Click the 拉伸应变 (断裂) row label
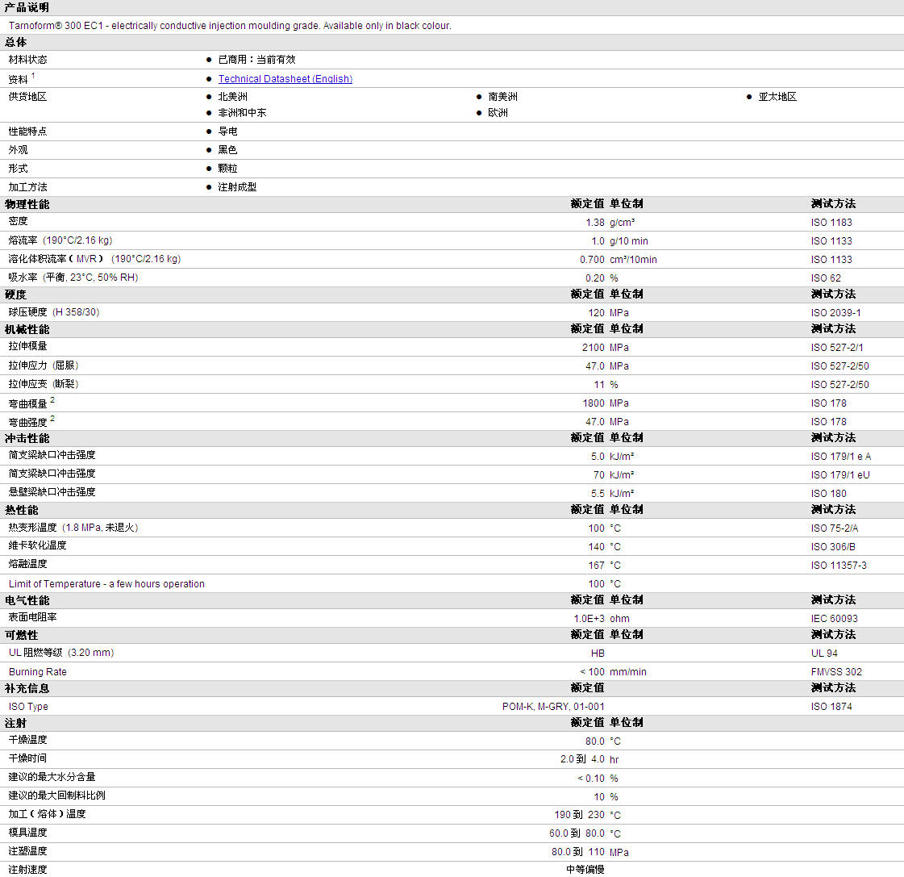The height and width of the screenshot is (877, 904). (44, 384)
